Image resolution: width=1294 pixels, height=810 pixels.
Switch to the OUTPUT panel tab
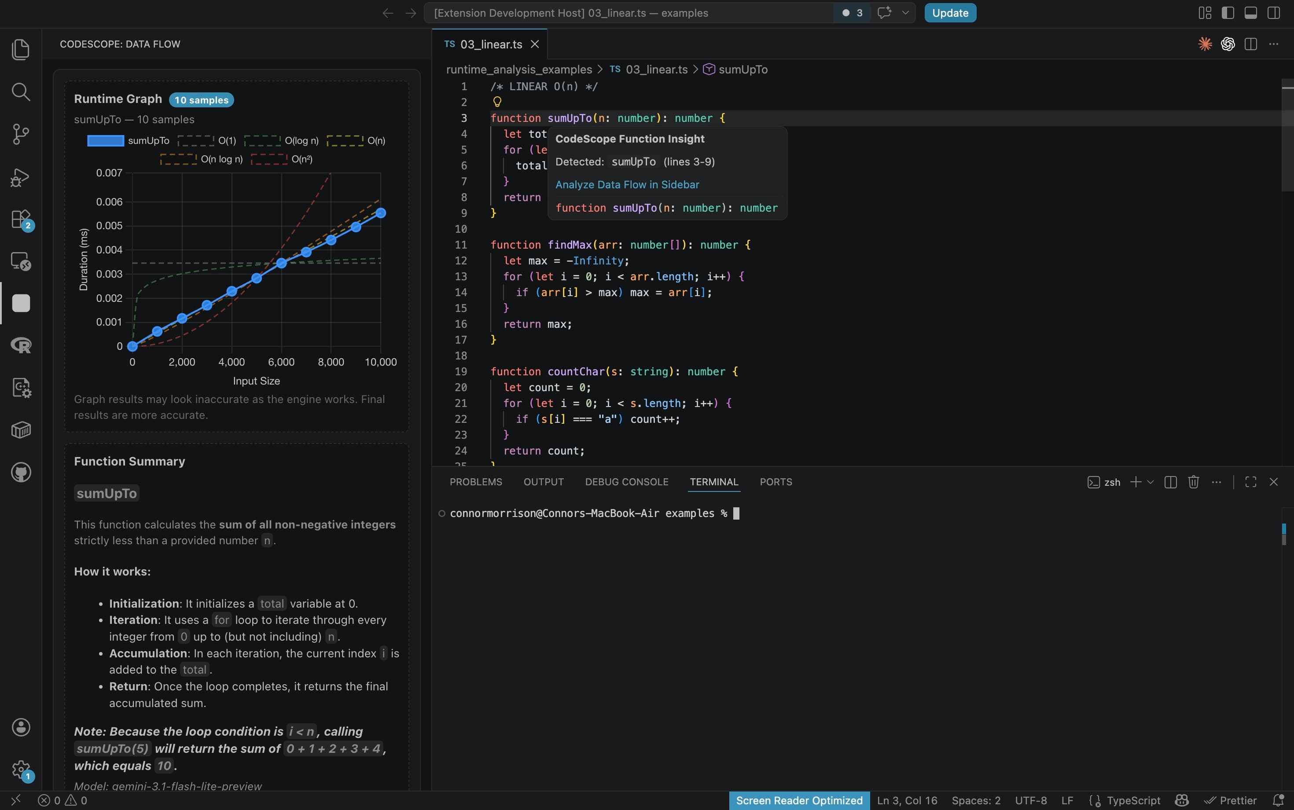tap(543, 482)
